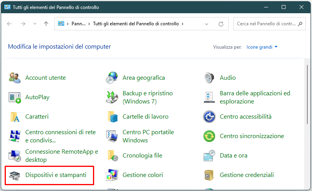The image size is (312, 191).
Task: Open the Account utente icon
Action: [x=14, y=77]
